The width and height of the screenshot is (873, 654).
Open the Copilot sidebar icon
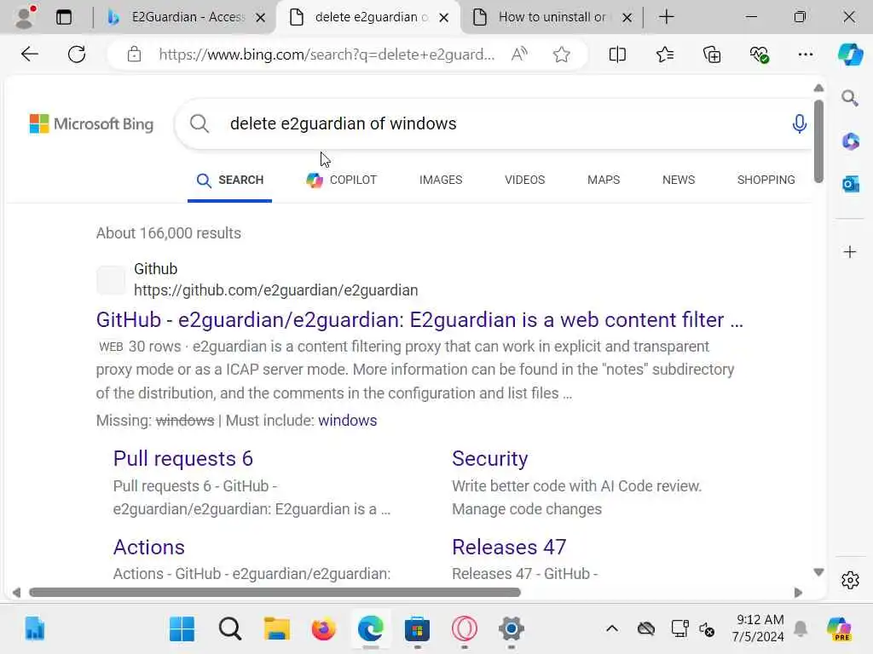850,54
